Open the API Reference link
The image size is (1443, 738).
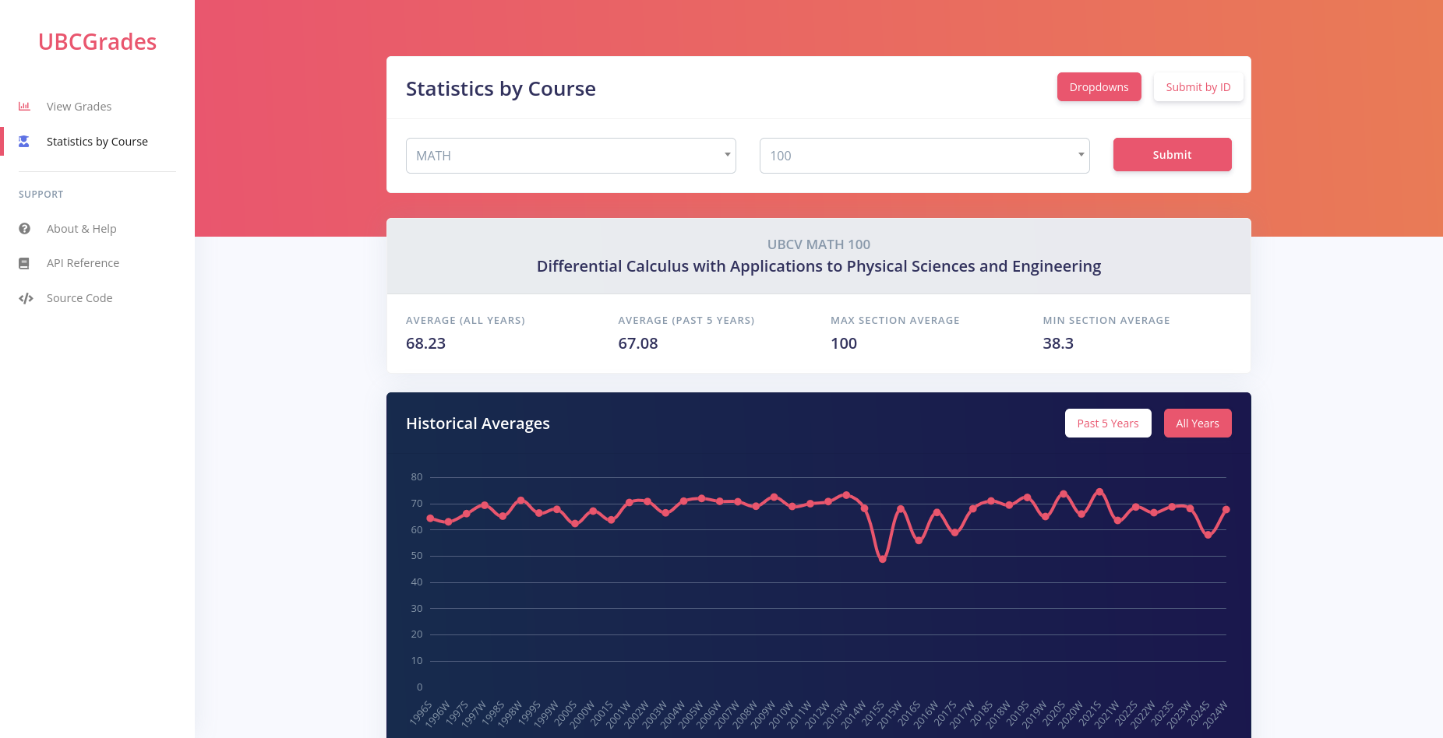[x=83, y=263]
